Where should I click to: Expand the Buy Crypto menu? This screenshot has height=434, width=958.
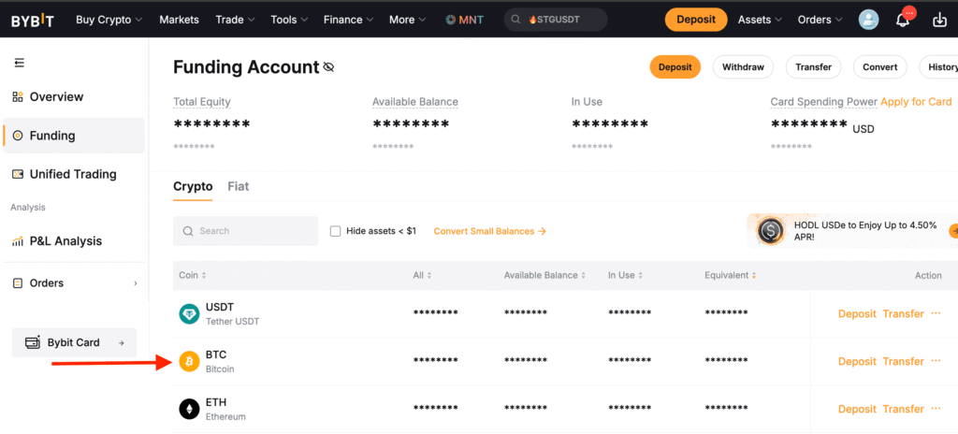point(109,20)
